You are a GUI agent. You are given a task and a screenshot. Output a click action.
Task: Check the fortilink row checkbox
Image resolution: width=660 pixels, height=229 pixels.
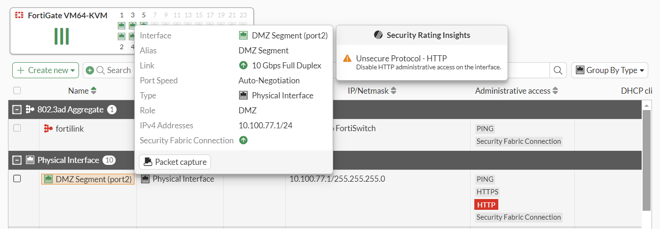17,128
